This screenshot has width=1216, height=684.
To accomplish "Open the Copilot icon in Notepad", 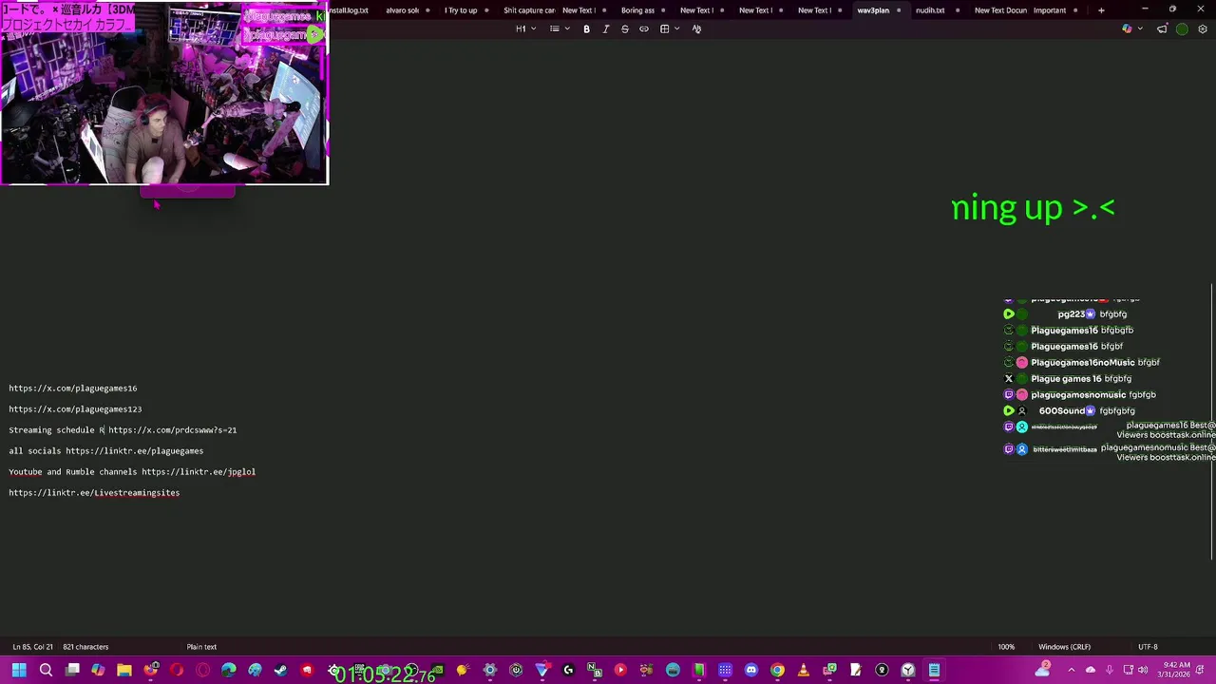I will coord(1127,28).
